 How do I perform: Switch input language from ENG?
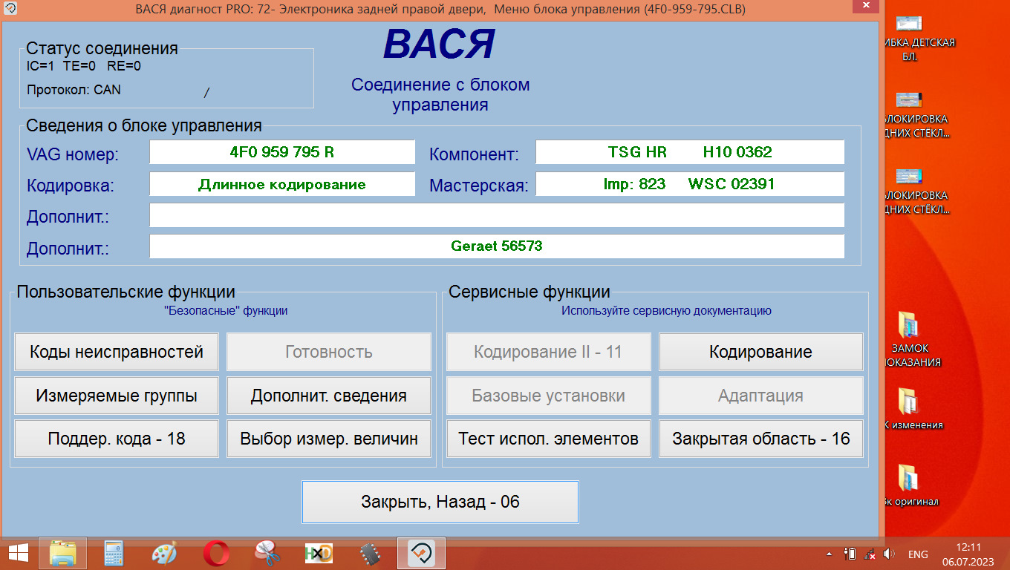point(918,554)
